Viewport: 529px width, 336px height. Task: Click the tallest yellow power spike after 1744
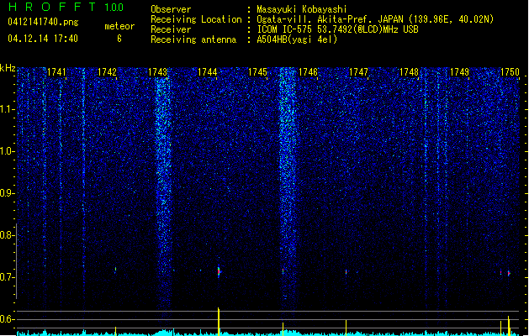pyautogui.click(x=219, y=321)
